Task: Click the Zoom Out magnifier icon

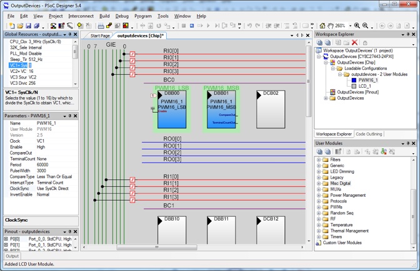Action: click(365, 26)
